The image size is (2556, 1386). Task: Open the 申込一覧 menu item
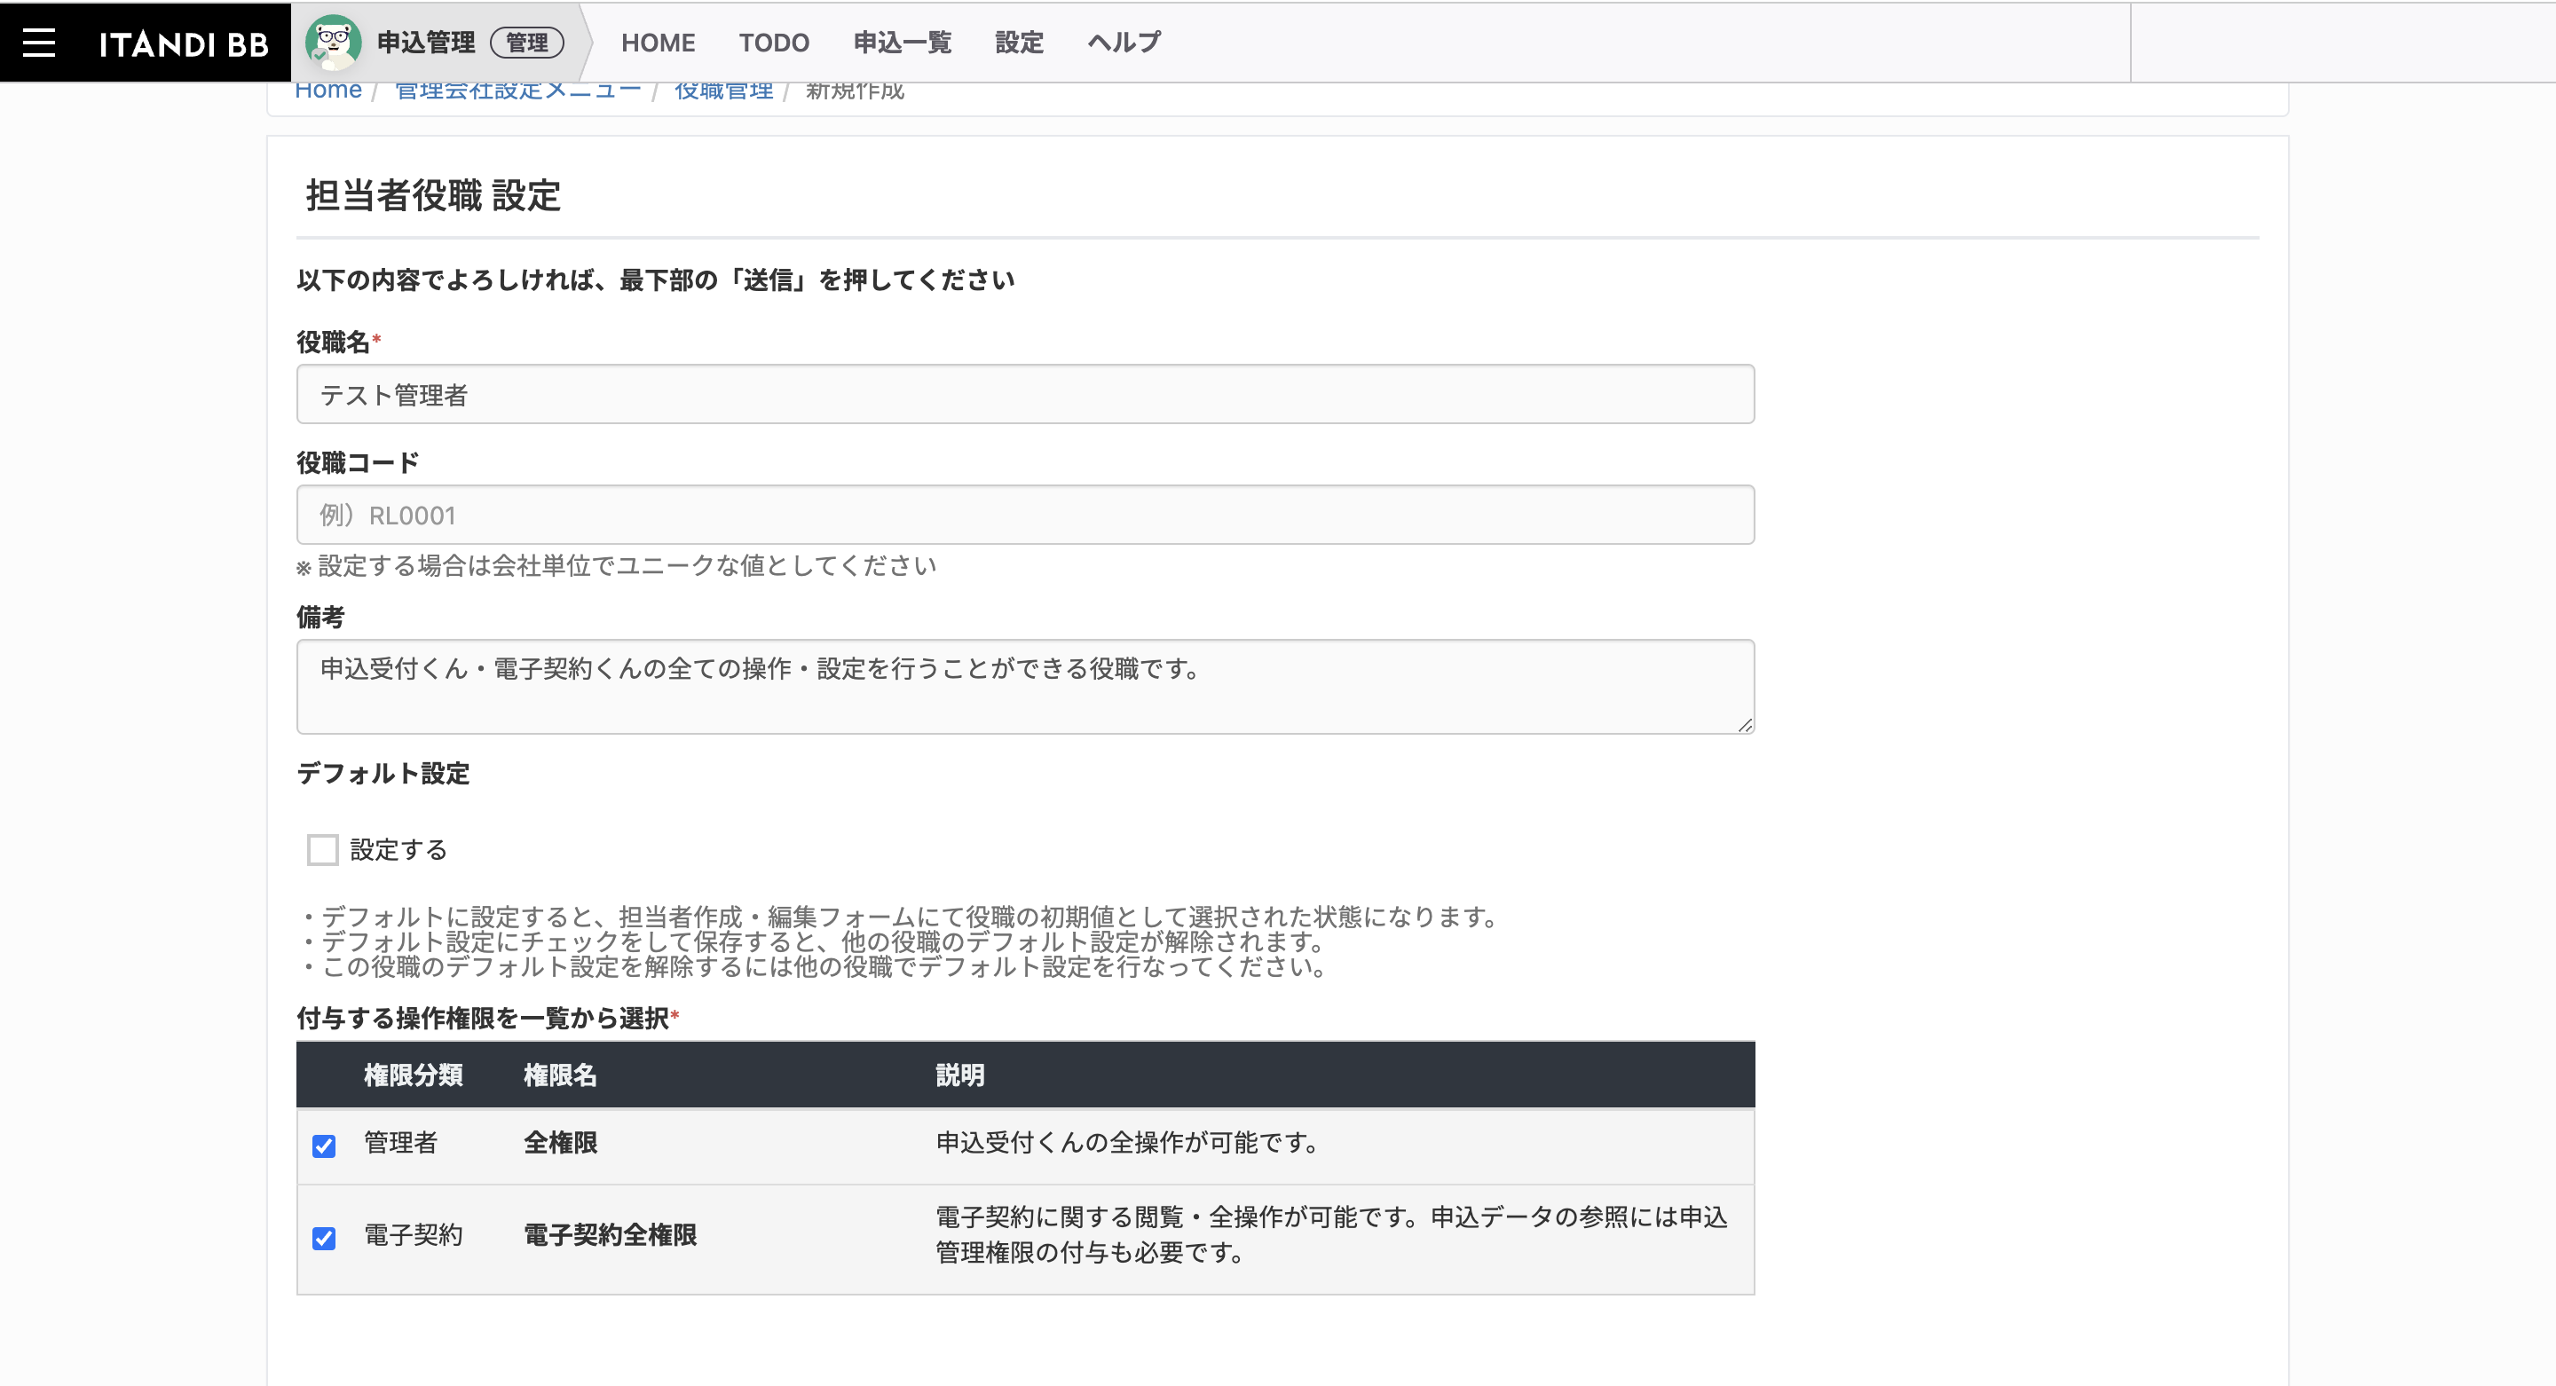tap(902, 43)
